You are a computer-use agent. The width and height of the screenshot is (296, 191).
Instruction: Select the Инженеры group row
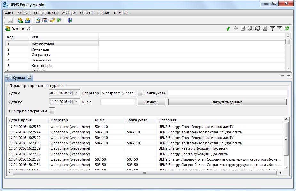pyautogui.click(x=52, y=49)
